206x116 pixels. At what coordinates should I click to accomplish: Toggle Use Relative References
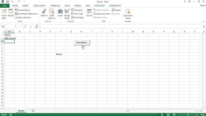coord(26,14)
